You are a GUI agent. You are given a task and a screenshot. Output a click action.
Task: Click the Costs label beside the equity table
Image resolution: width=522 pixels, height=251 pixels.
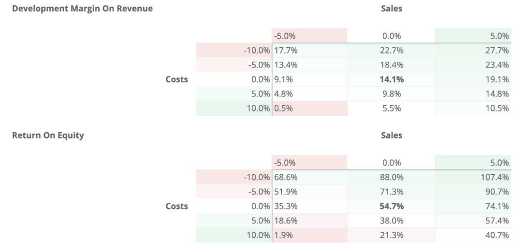click(177, 206)
